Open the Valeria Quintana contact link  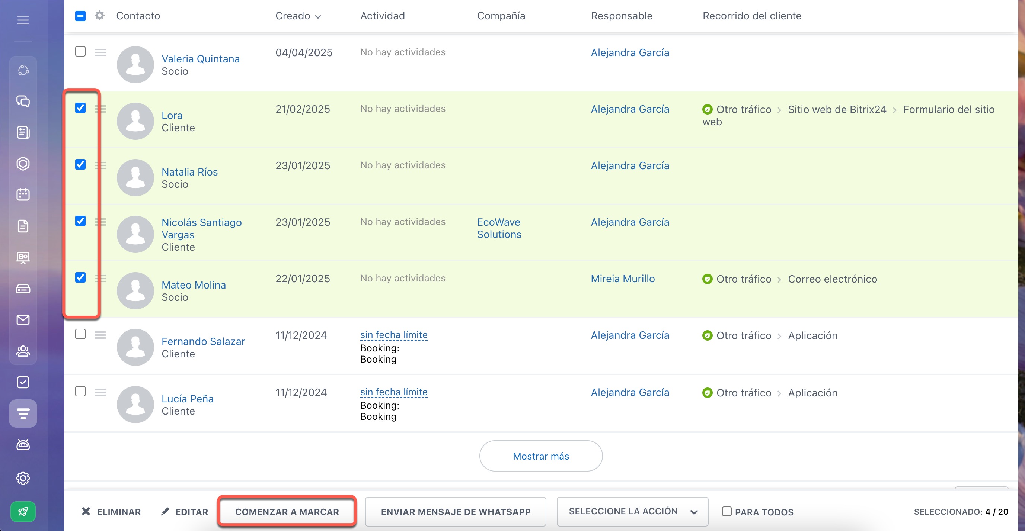pos(201,59)
